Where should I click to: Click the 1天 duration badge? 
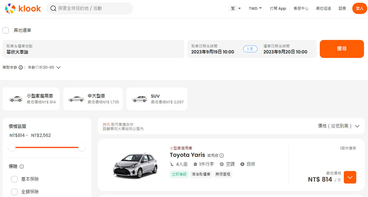250,49
